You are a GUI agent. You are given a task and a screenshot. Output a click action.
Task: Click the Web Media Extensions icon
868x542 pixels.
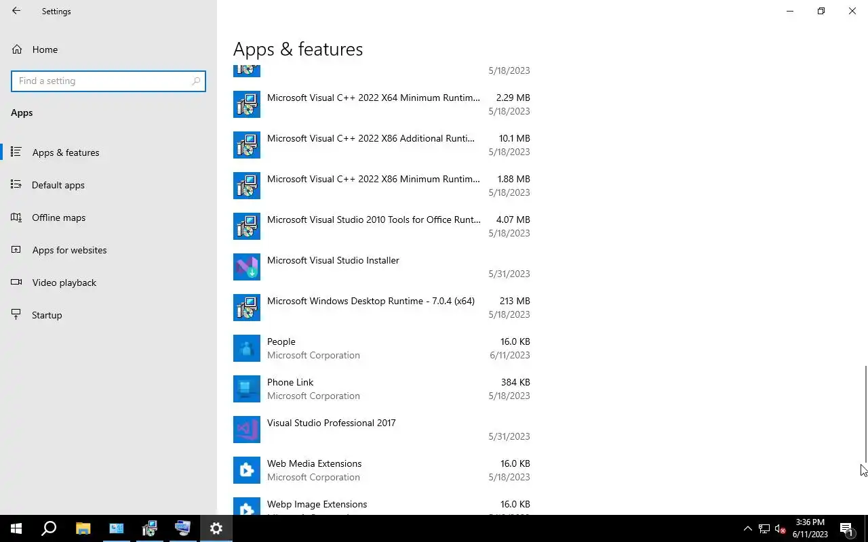247,470
